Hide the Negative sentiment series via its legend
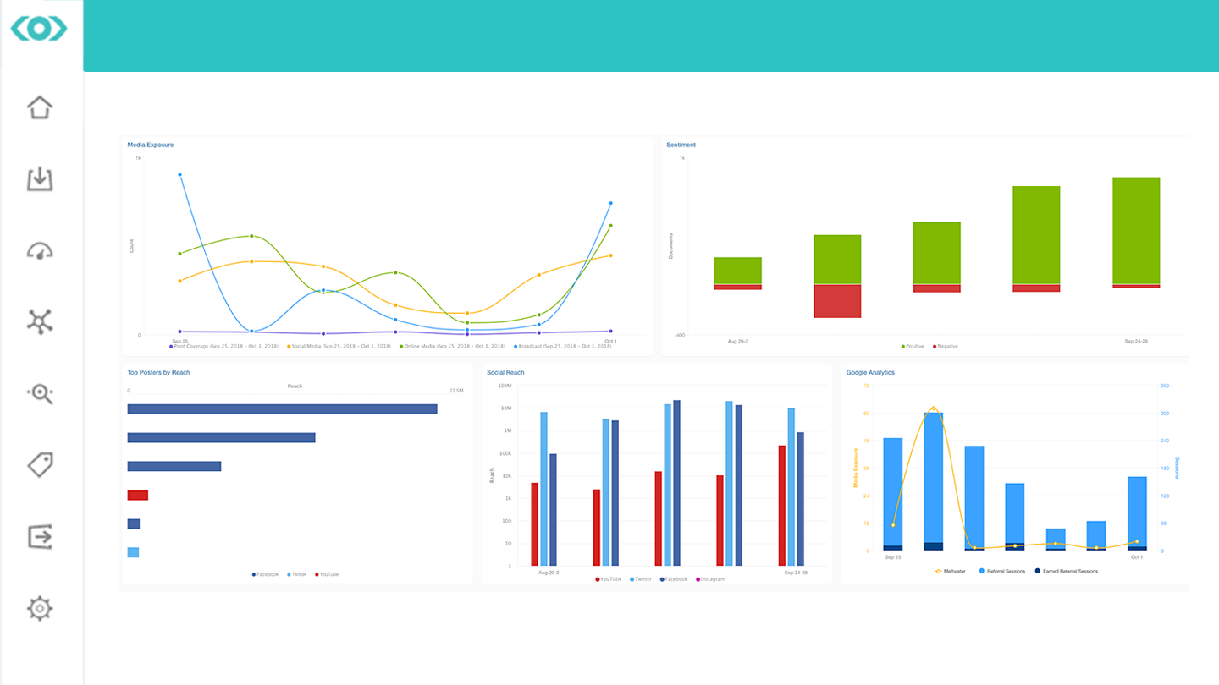This screenshot has width=1219, height=685. [946, 346]
